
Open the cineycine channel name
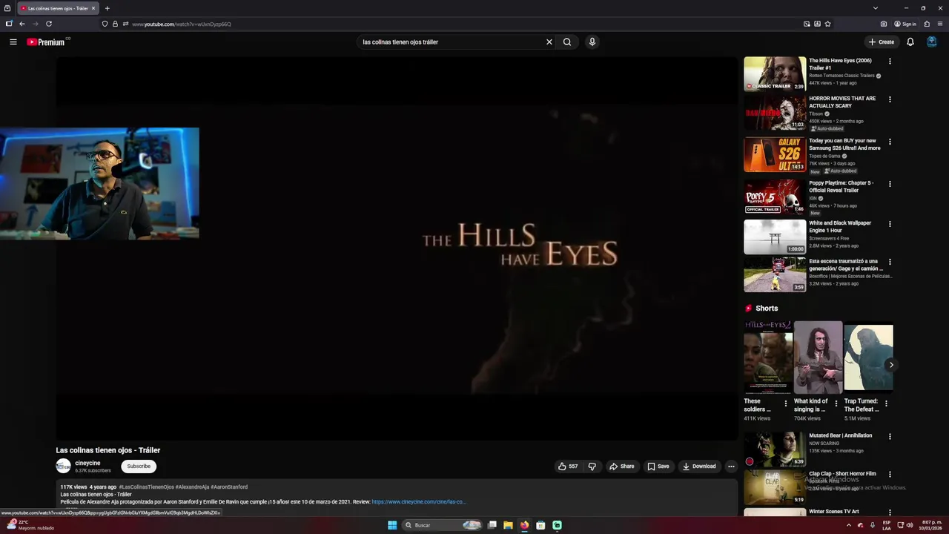(87, 463)
